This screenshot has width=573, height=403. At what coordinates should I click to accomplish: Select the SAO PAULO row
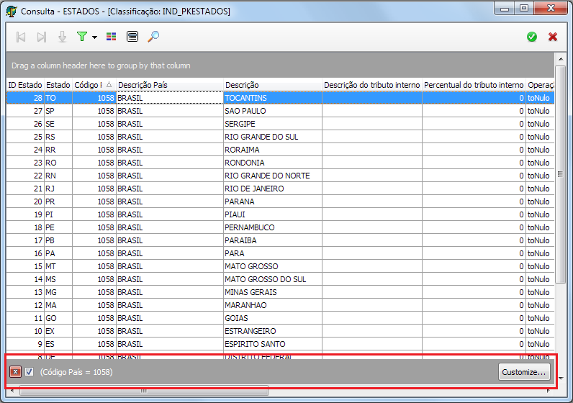(245, 111)
